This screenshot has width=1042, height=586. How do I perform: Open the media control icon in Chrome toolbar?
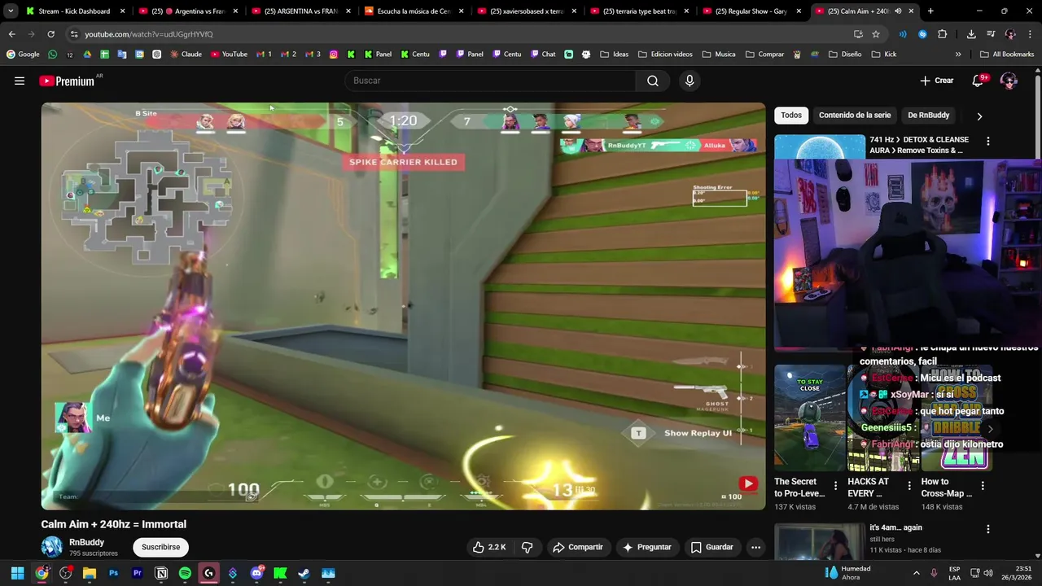coord(991,34)
